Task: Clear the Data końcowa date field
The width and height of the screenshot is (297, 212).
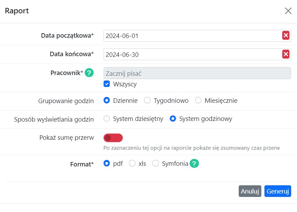Action: point(286,54)
